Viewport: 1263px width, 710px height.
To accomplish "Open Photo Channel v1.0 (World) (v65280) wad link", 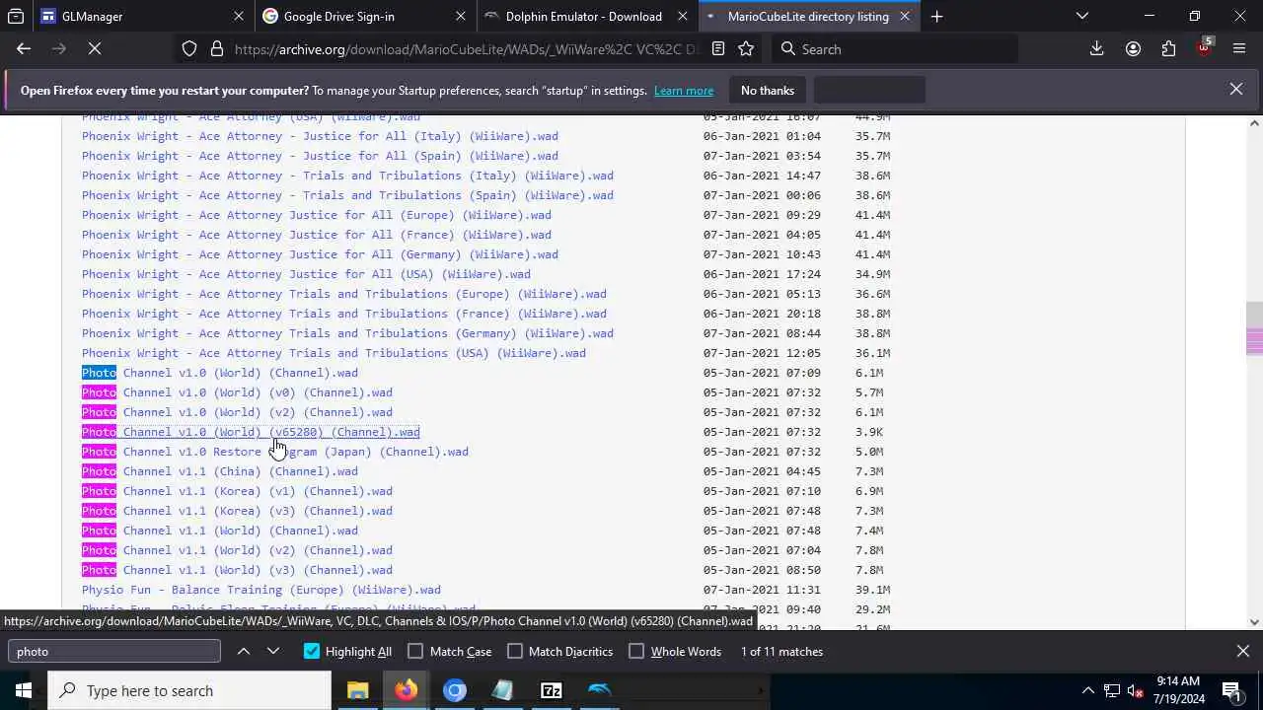I will coord(251,432).
